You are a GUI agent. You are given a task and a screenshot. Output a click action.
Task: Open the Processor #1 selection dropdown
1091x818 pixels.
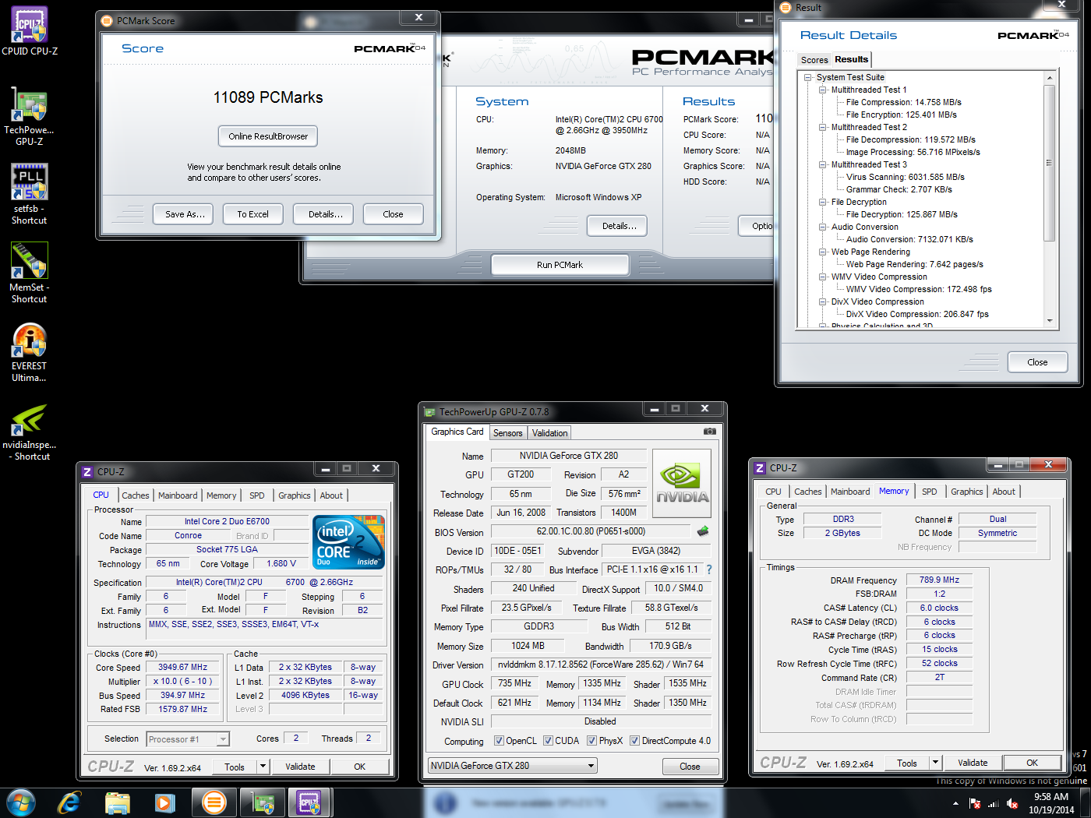[188, 739]
